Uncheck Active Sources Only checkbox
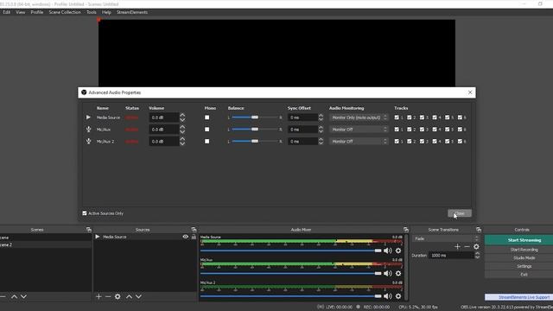The image size is (553, 311). [x=85, y=213]
